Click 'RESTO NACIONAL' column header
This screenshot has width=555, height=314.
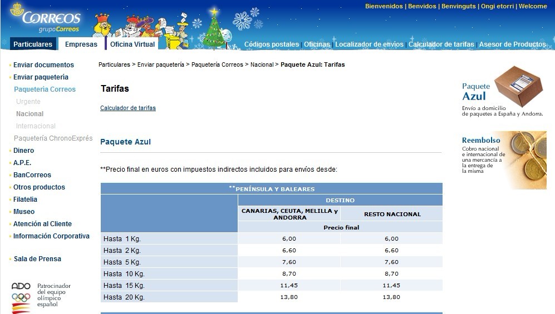click(392, 214)
